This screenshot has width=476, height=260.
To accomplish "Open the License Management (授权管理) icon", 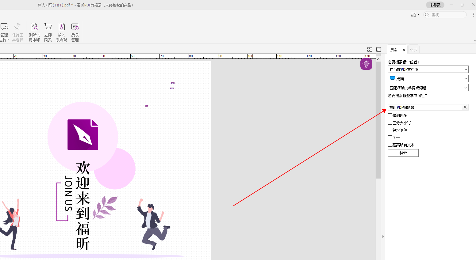I will (x=75, y=27).
